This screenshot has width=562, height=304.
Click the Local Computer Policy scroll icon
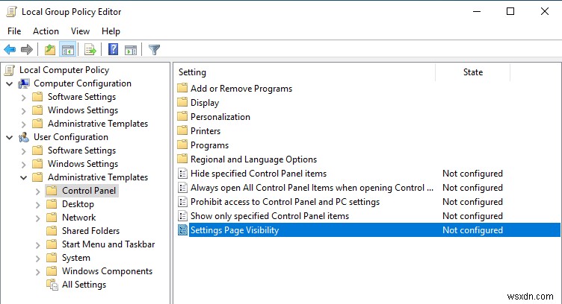tap(10, 70)
